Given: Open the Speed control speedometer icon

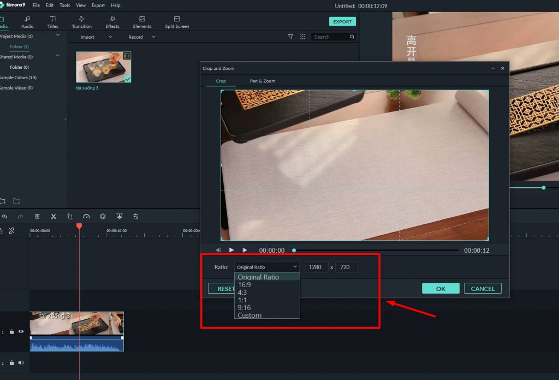Looking at the screenshot, I should tap(86, 216).
